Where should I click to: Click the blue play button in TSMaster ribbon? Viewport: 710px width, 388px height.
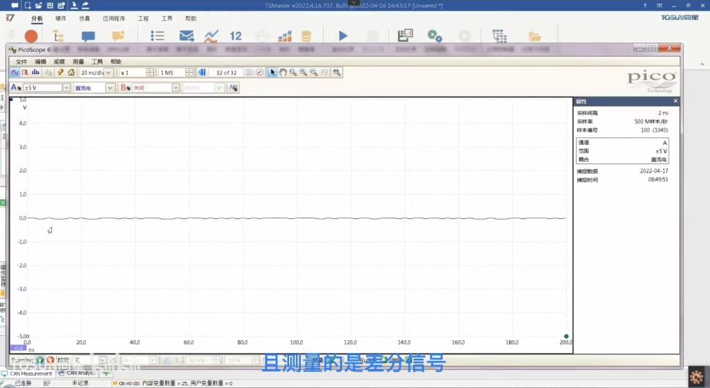tap(343, 35)
